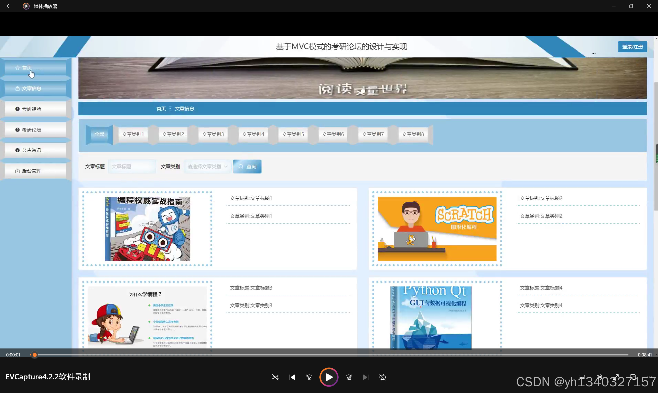Skip back 10 seconds
Viewport: 658px width, 393px height.
(x=309, y=377)
